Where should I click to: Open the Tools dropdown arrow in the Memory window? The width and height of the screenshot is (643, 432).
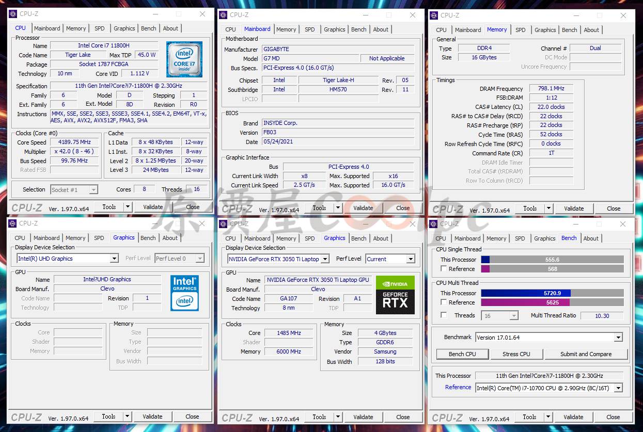[x=549, y=209]
